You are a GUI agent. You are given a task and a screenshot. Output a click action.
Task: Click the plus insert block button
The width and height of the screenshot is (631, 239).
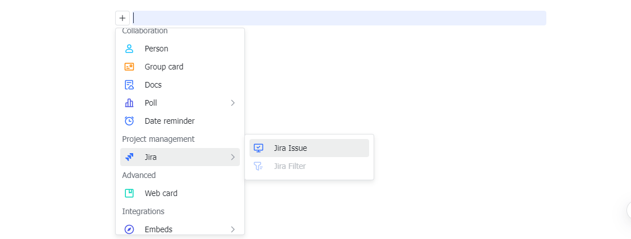[x=122, y=18]
